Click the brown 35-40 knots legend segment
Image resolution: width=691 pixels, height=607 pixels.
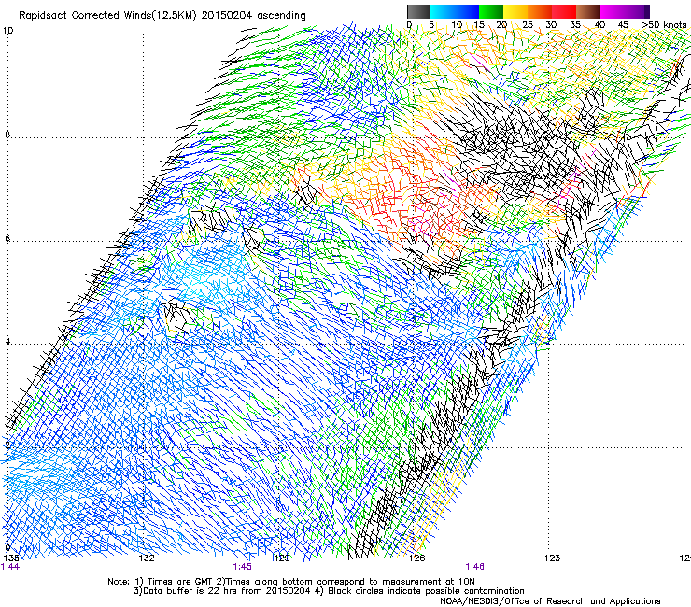[588, 11]
